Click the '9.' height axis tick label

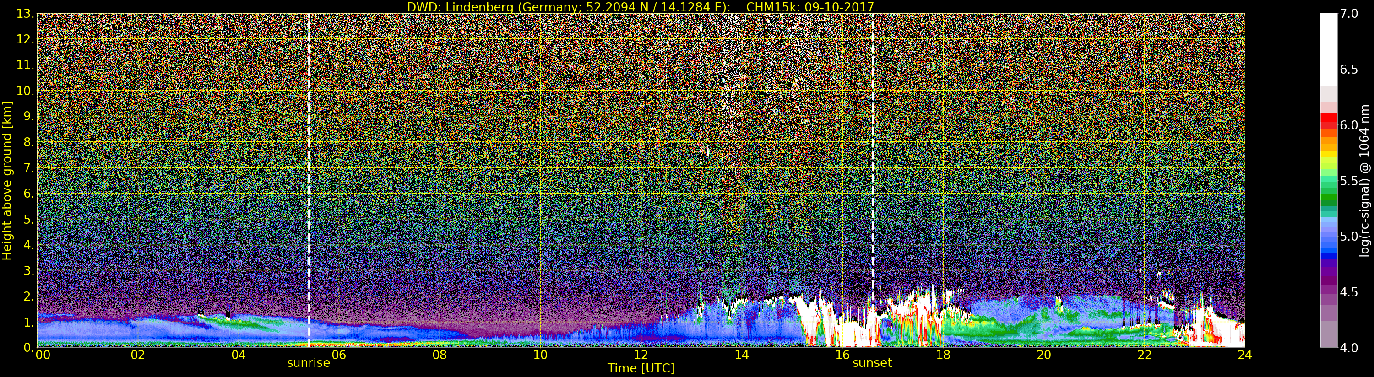tap(29, 116)
